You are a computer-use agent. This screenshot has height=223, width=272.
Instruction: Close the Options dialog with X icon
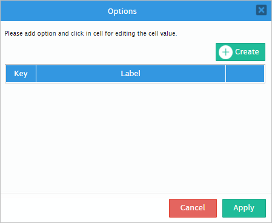[x=261, y=10]
